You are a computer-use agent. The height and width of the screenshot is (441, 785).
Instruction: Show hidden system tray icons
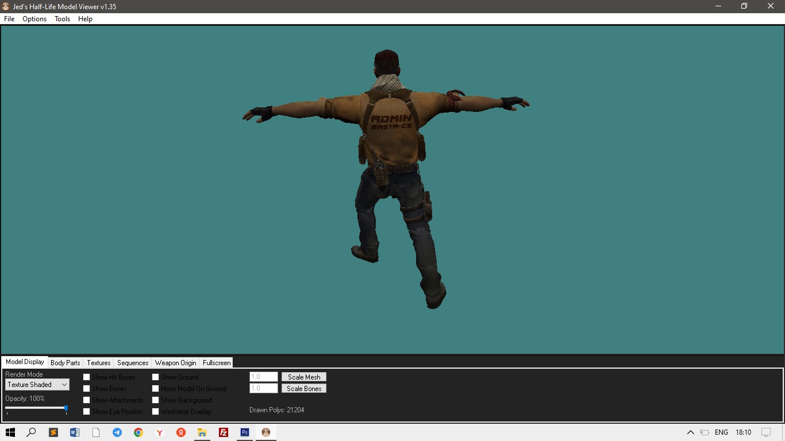(x=691, y=432)
